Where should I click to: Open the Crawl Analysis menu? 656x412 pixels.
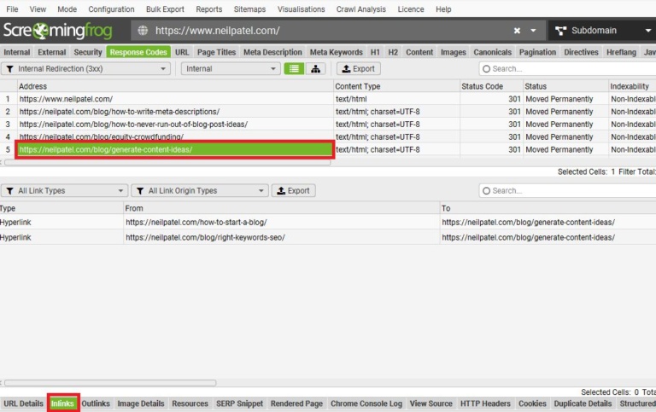tap(361, 9)
